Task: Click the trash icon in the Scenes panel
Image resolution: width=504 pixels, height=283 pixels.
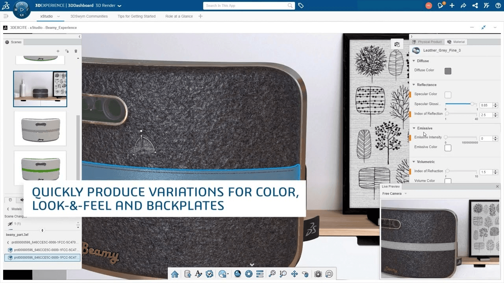Action: tap(76, 51)
